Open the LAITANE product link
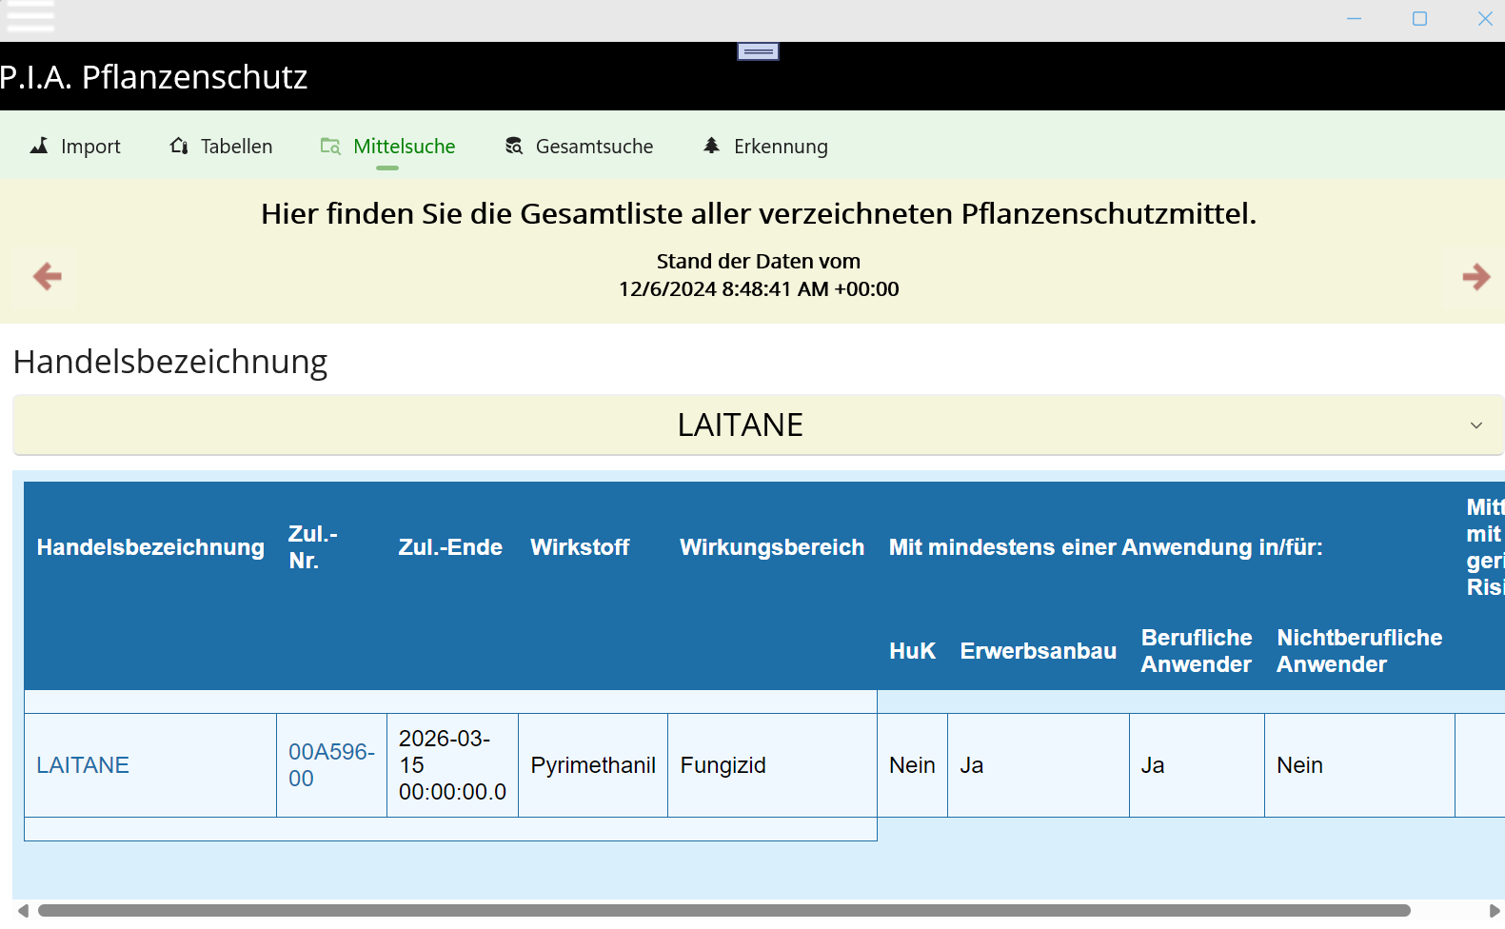The image size is (1505, 929). [83, 765]
